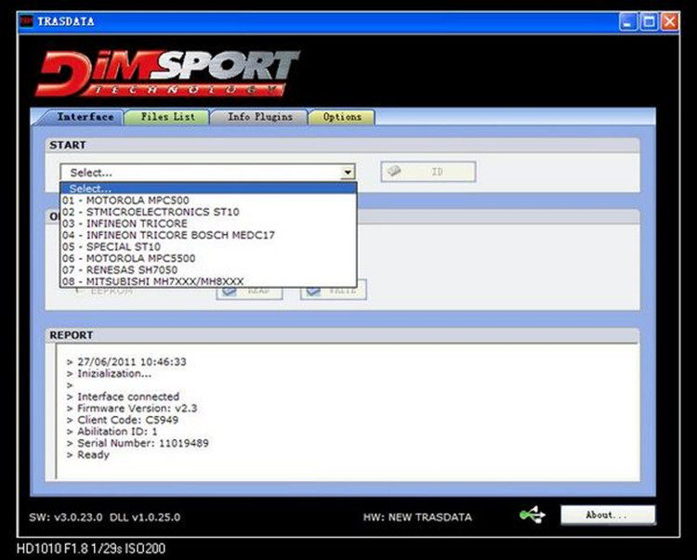
Task: Select the EEPROM radio option
Action: 78,292
